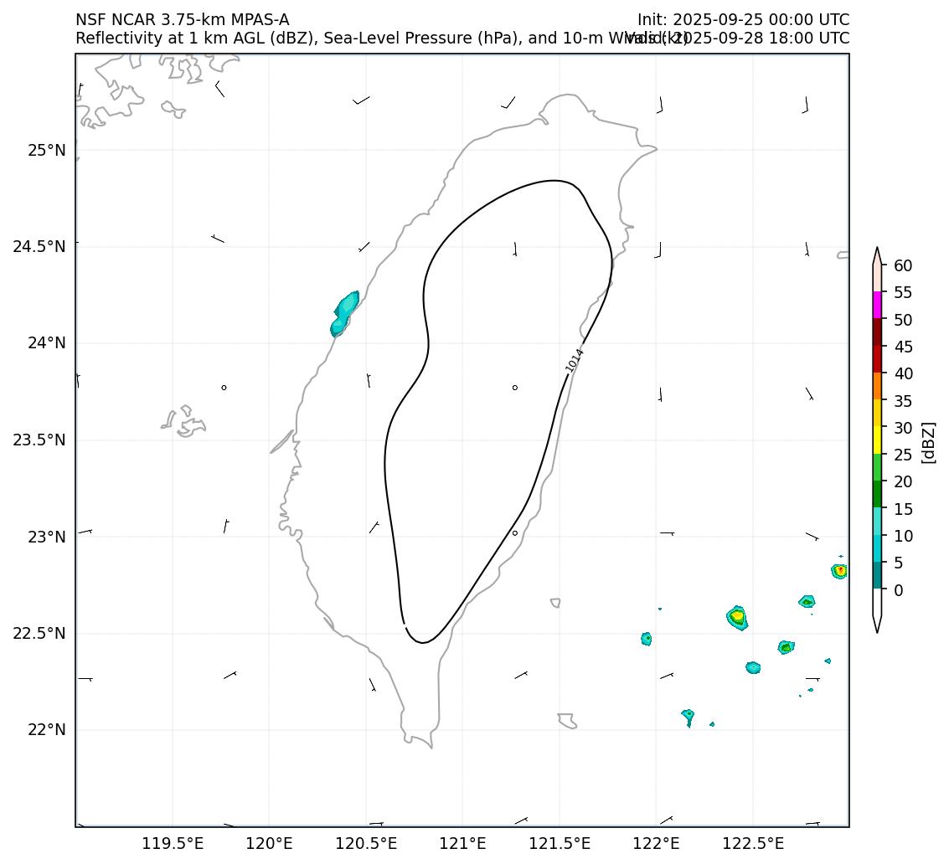Click the 25°N latitude axis label
Image resolution: width=949 pixels, height=864 pixels.
click(46, 151)
